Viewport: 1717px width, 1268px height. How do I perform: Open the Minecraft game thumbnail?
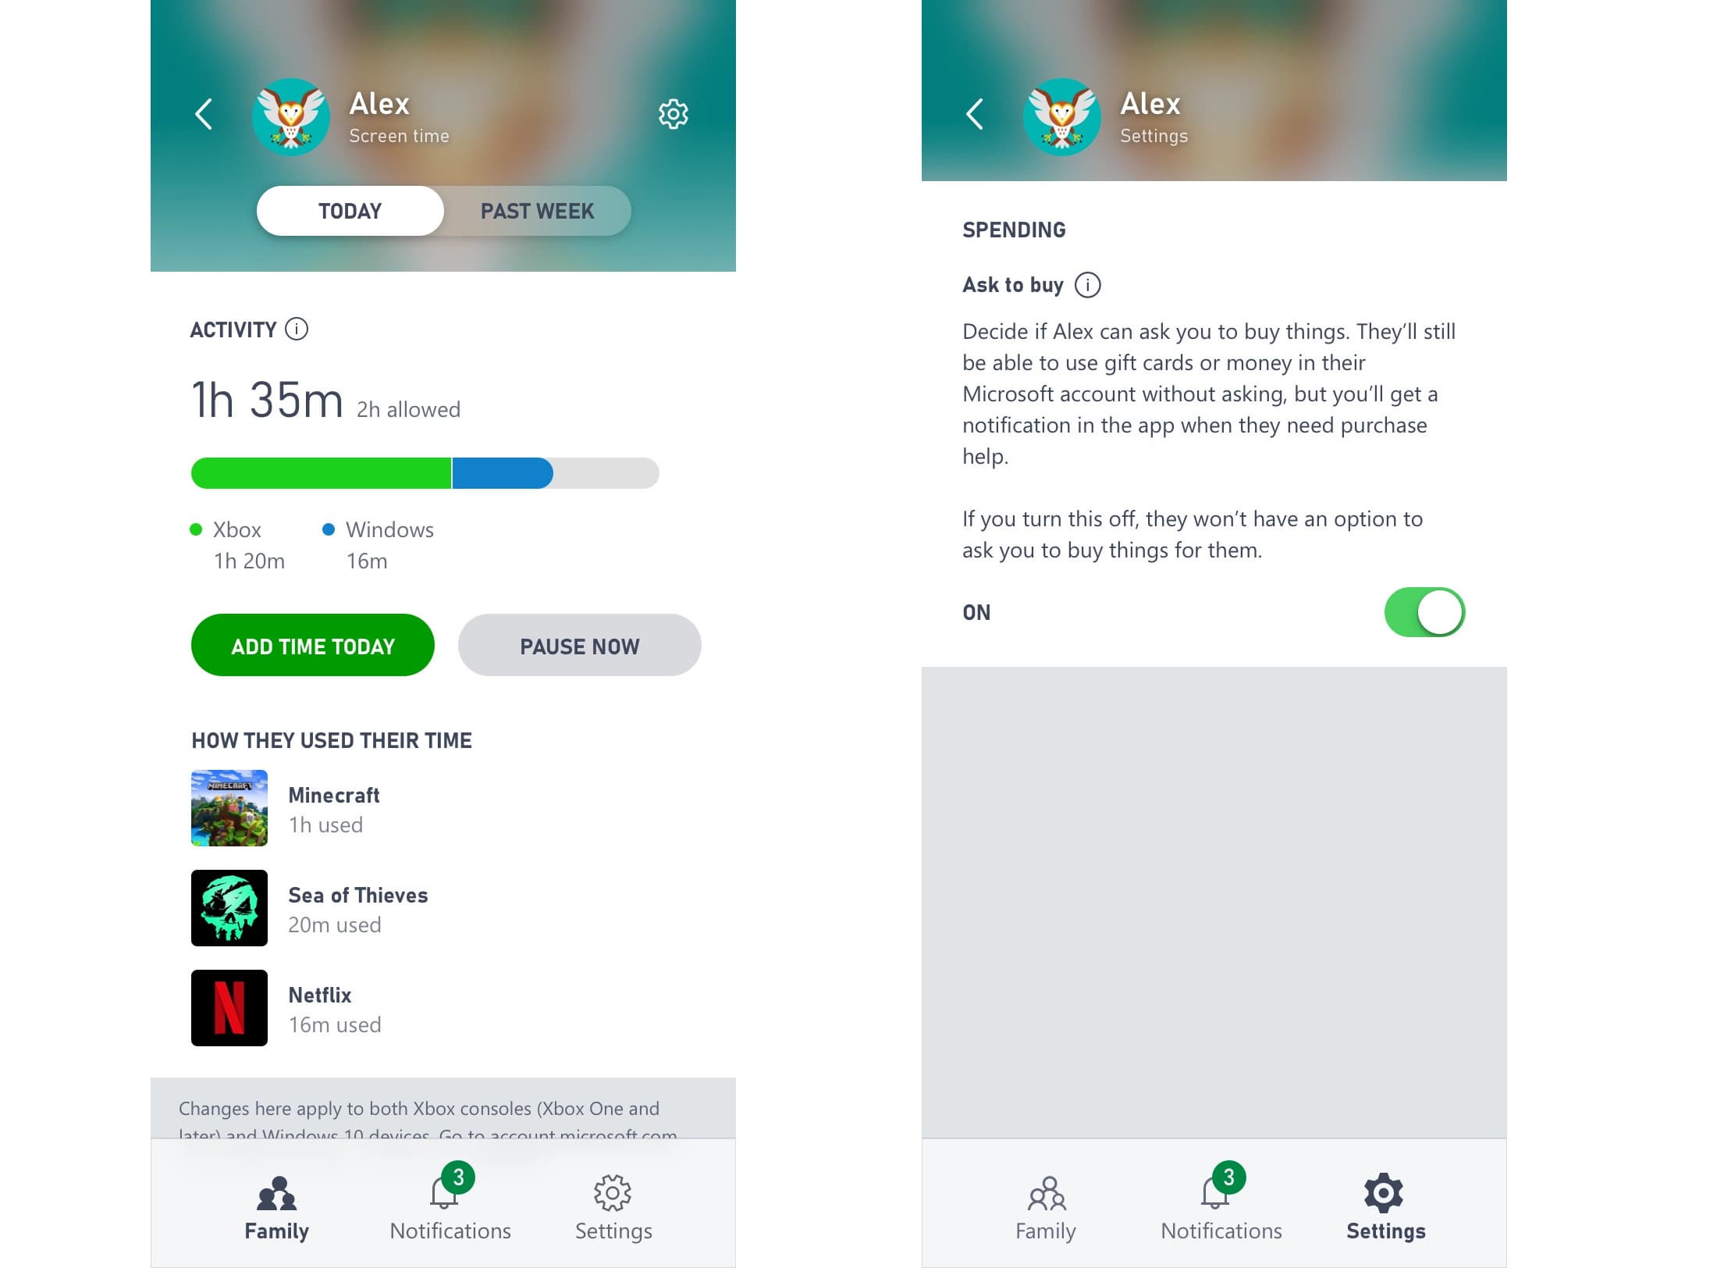(229, 808)
